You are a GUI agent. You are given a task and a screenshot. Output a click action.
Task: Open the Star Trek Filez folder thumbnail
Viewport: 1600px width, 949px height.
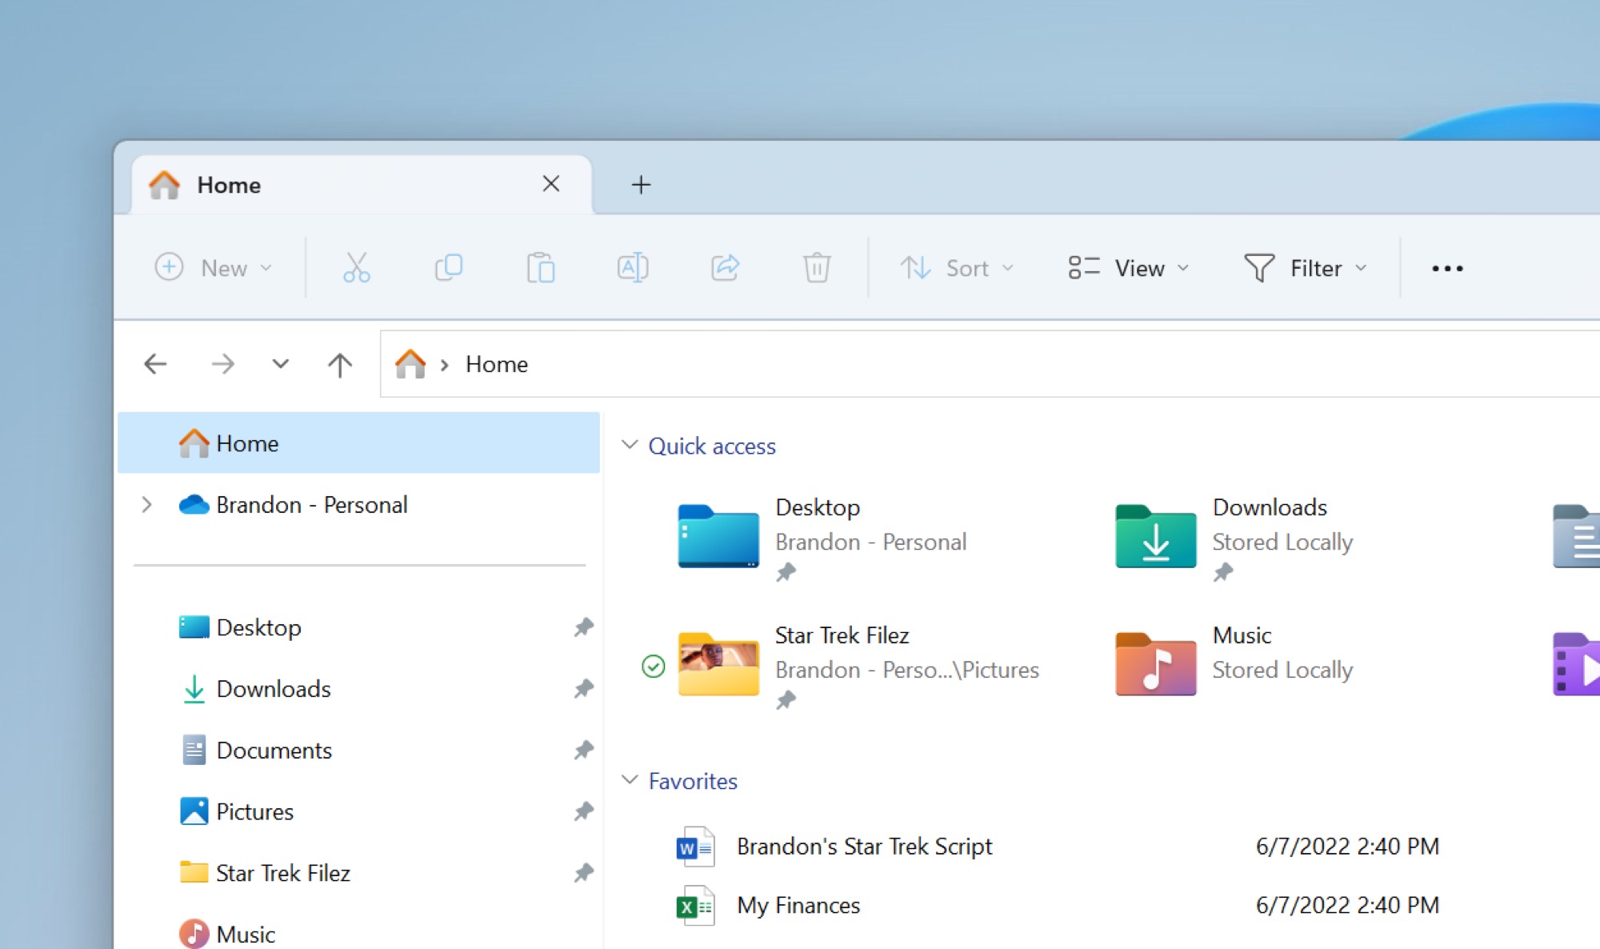tap(718, 664)
